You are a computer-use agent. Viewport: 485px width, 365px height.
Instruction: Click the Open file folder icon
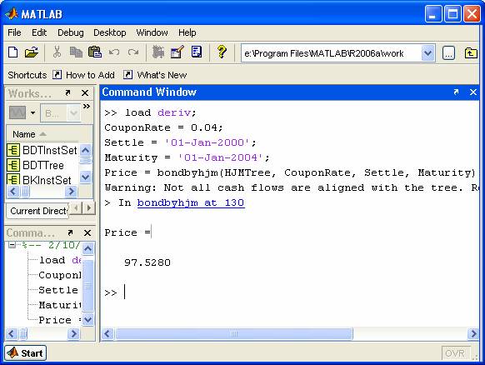[x=31, y=52]
